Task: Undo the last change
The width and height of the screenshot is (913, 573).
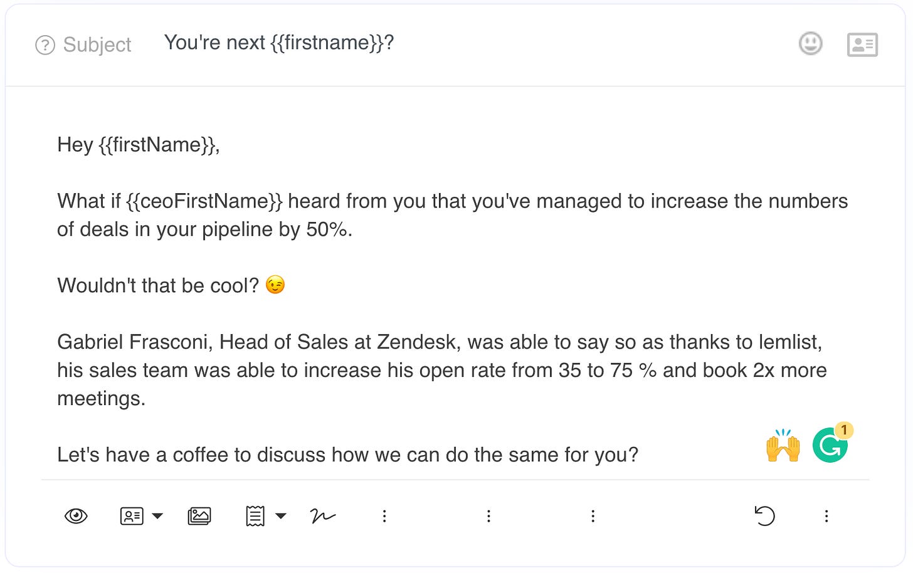Action: [x=764, y=516]
